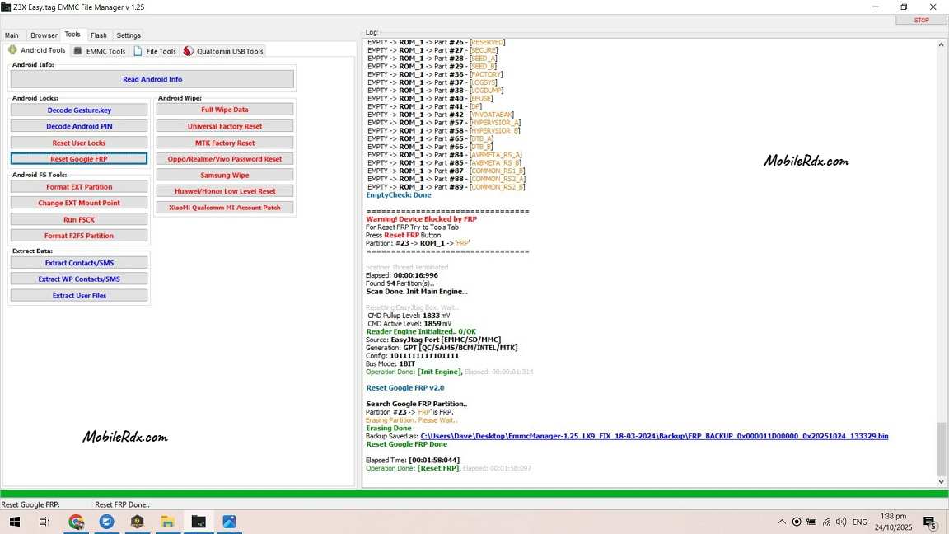The width and height of the screenshot is (949, 534).
Task: Click the app icon in title bar
Action: pos(6,7)
